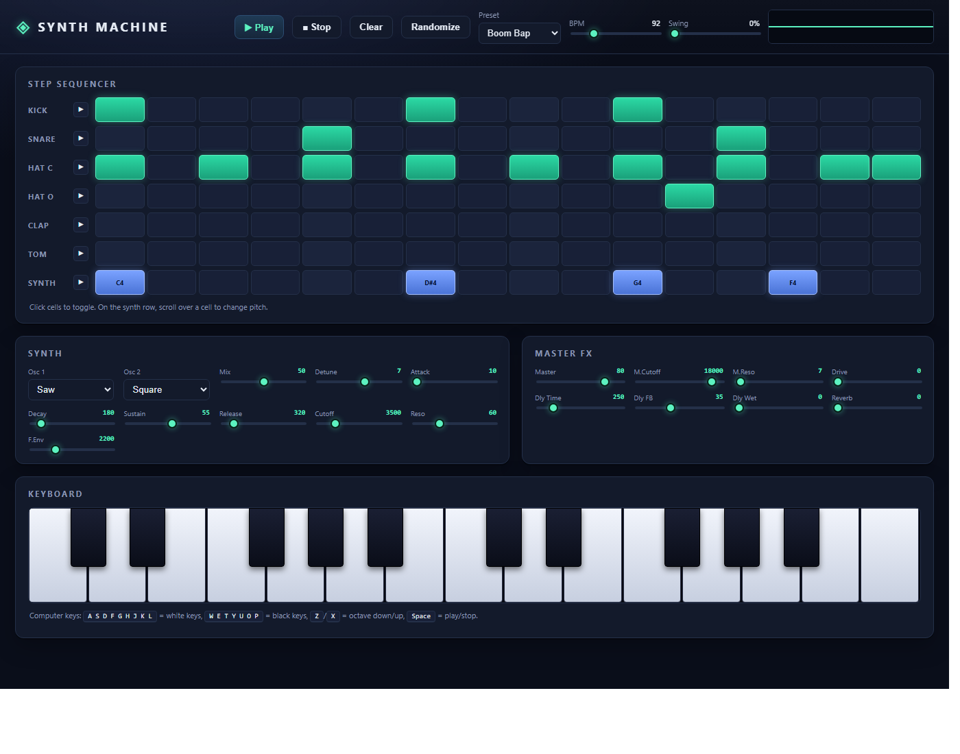Turn off the last HAT C step
This screenshot has width=960, height=754.
click(x=896, y=167)
